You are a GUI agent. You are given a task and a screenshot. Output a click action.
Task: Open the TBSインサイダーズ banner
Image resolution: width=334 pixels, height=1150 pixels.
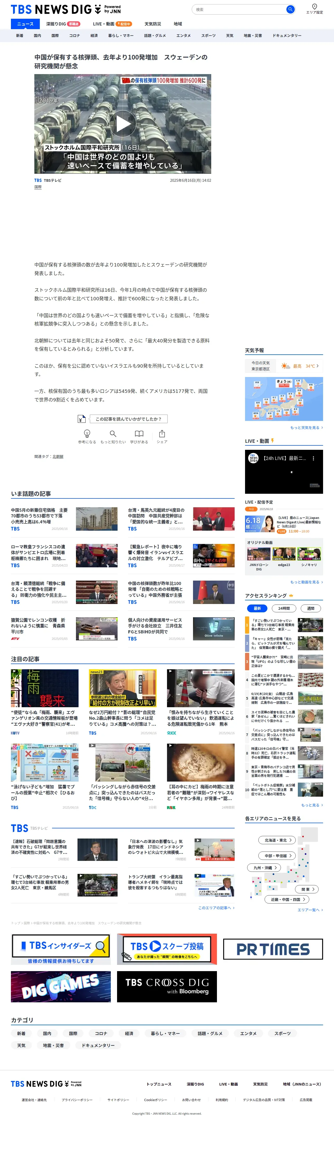point(61,949)
